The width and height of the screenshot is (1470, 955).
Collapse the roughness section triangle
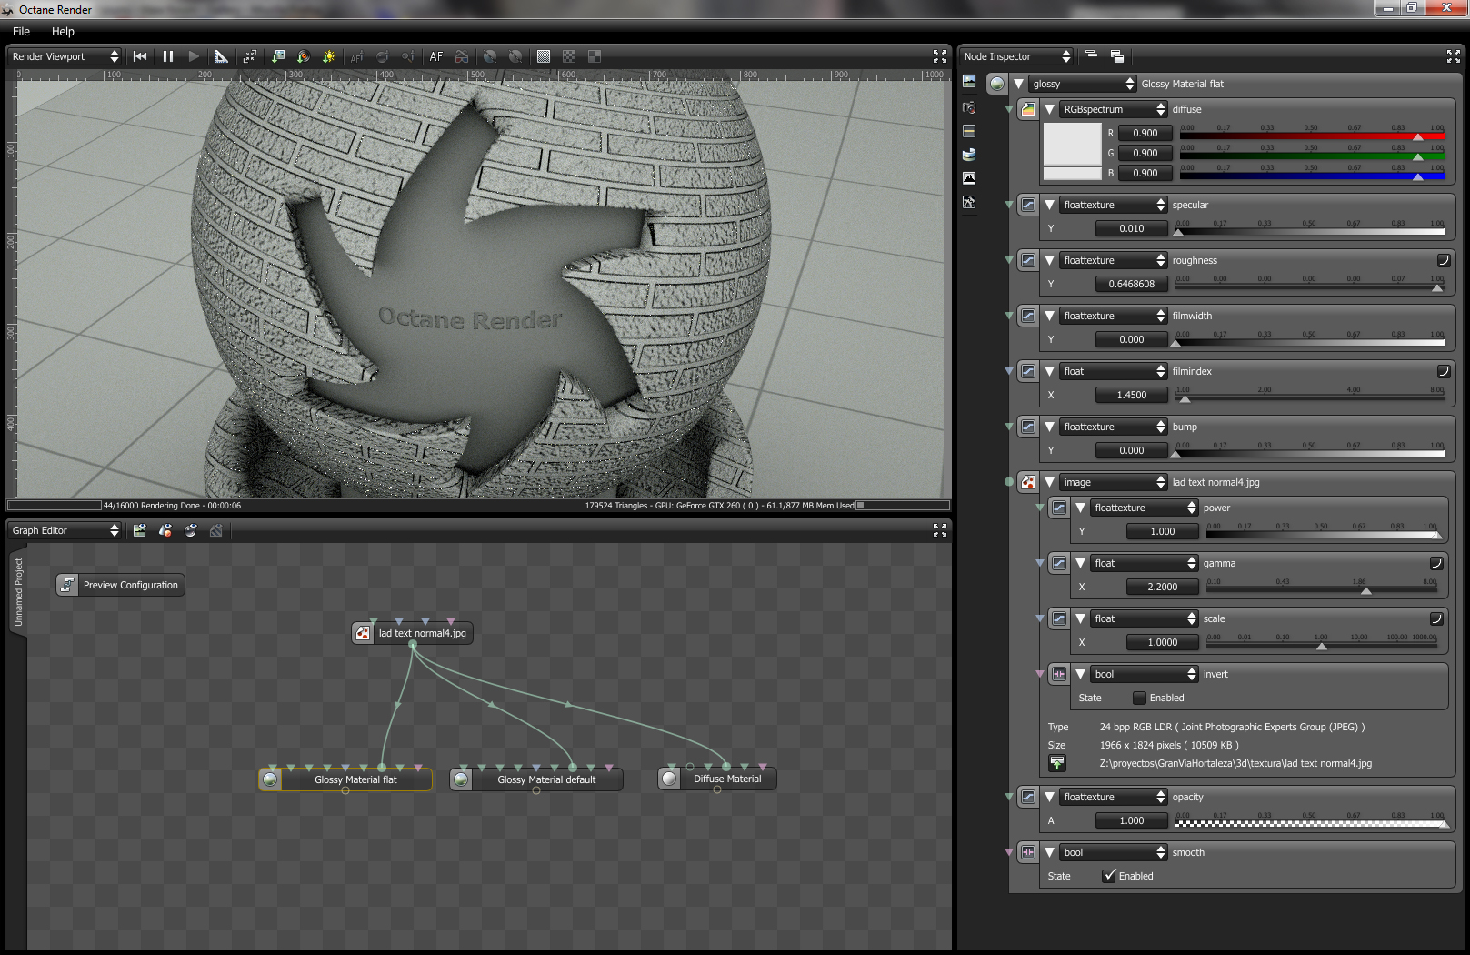[1049, 260]
